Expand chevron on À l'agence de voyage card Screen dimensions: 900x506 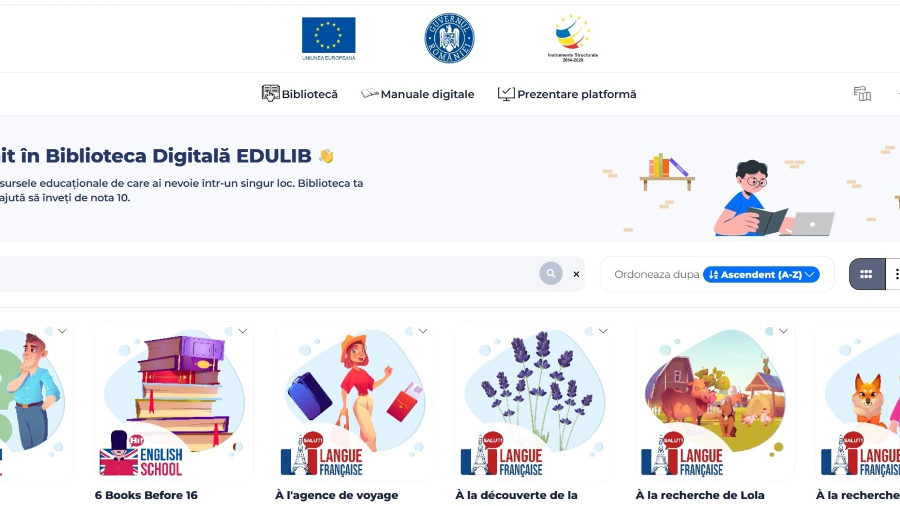tap(423, 331)
